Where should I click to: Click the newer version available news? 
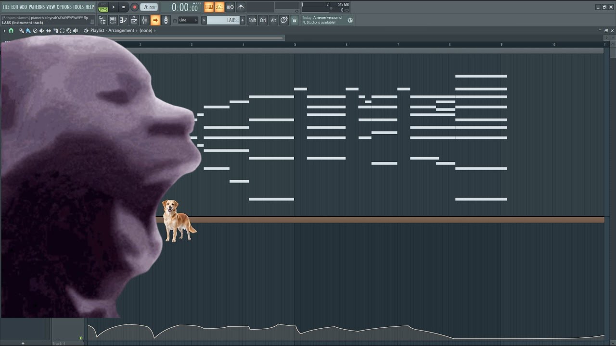coord(322,20)
